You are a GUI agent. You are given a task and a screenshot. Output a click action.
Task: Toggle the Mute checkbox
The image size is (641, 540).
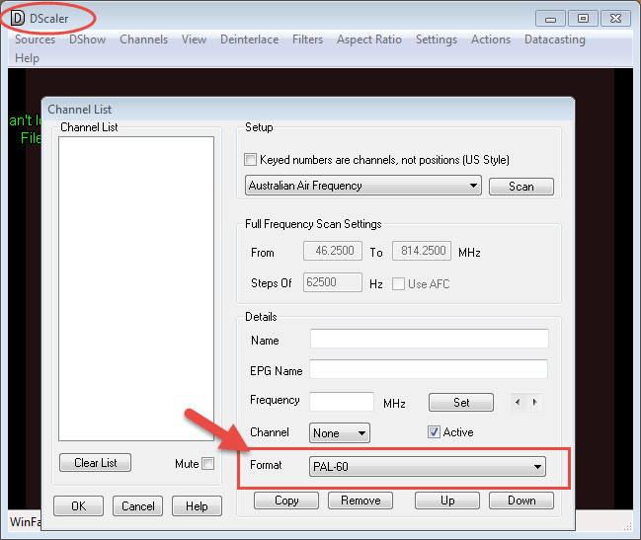point(208,464)
